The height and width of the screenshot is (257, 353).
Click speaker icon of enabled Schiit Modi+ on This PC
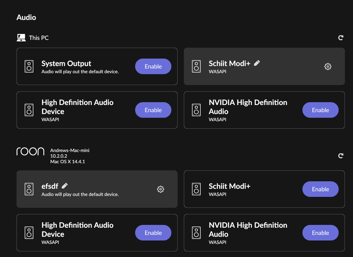pos(196,66)
